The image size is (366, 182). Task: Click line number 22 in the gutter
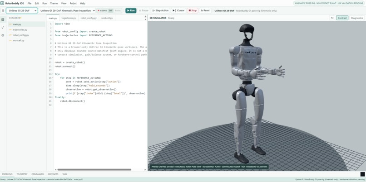[50, 105]
